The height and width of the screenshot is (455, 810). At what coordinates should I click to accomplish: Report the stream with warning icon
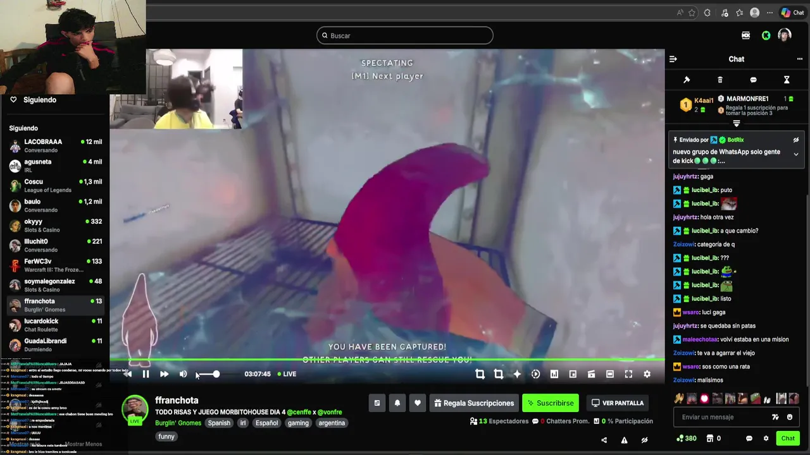624,440
